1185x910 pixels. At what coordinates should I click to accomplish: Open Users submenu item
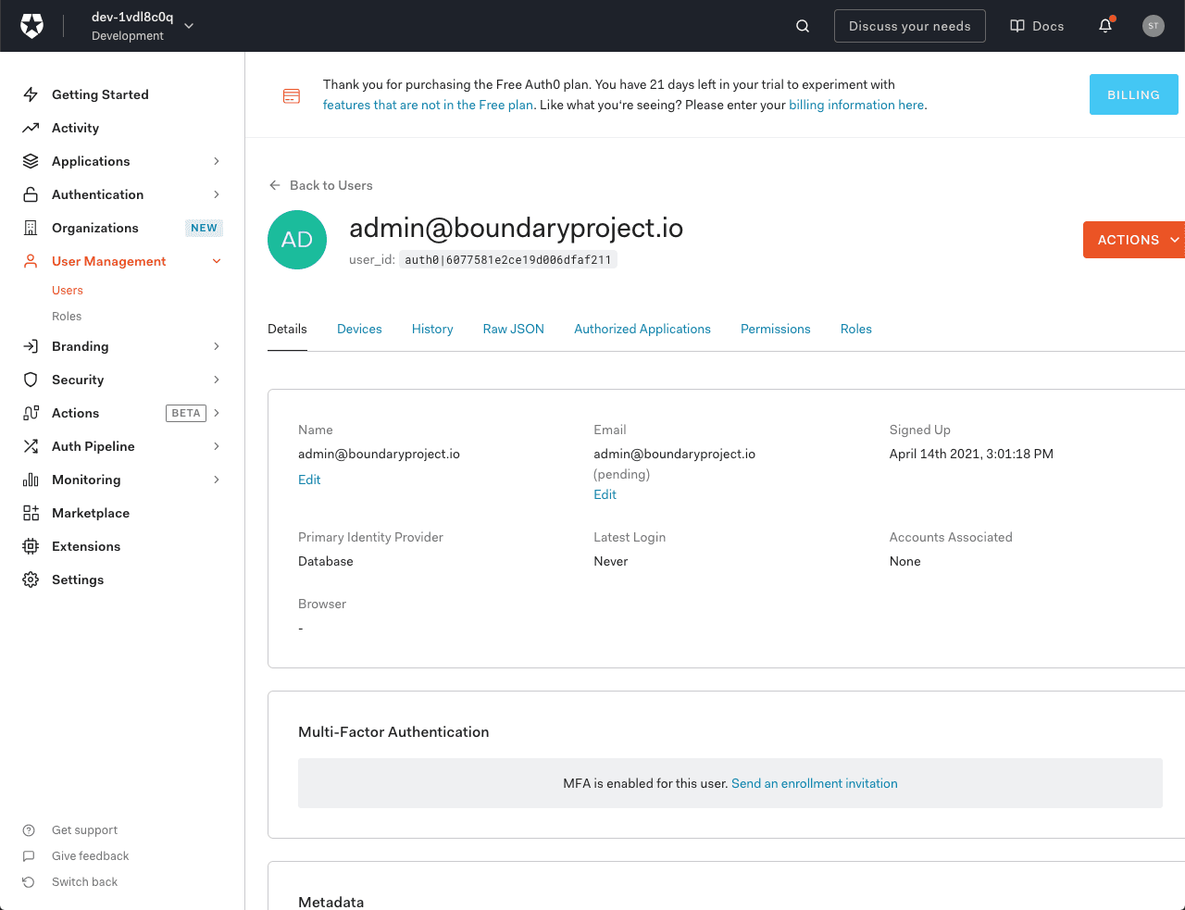coord(68,290)
